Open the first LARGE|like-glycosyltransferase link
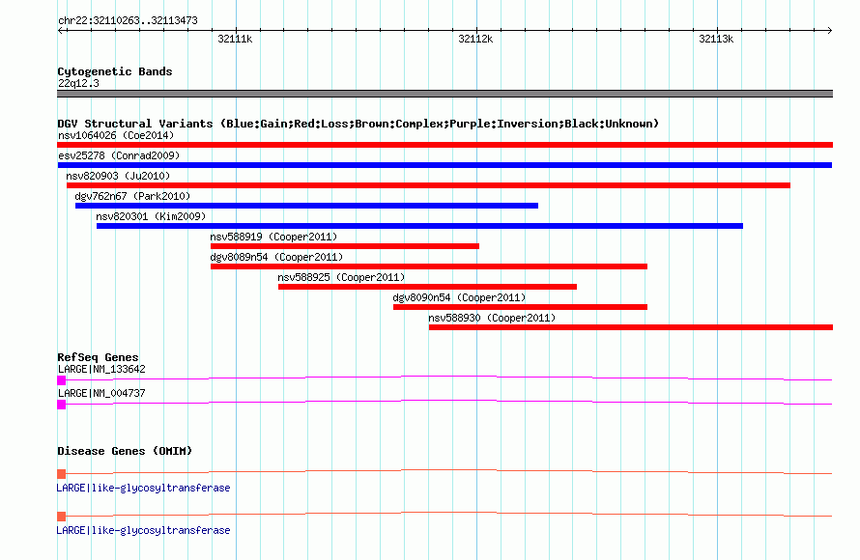Viewport: 860px width, 560px height. tap(143, 488)
